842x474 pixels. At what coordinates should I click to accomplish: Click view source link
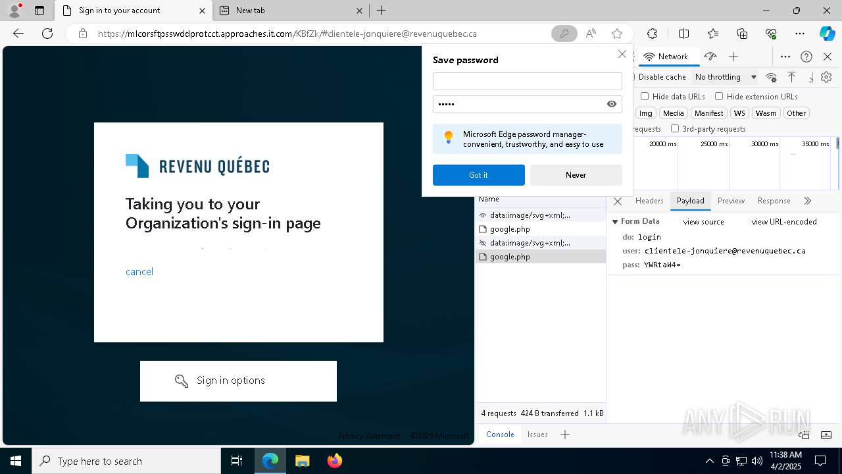click(703, 222)
